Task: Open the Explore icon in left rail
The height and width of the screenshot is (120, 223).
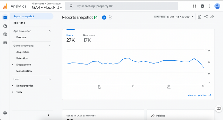Action: click(x=5, y=26)
